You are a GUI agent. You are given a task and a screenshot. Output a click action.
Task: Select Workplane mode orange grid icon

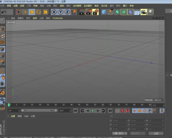pyautogui.click(x=2, y=42)
